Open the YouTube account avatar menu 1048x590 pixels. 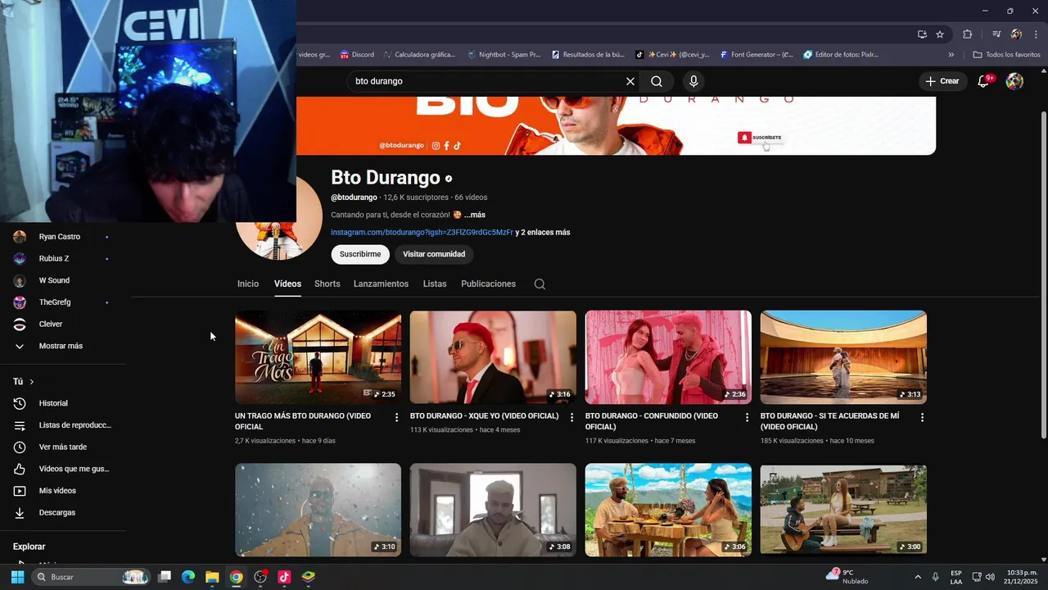[1014, 81]
